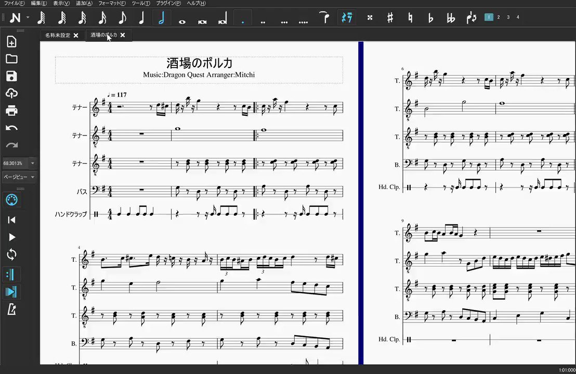The image size is (576, 374).
Task: Select the highlighted half note duration
Action: pos(162,18)
